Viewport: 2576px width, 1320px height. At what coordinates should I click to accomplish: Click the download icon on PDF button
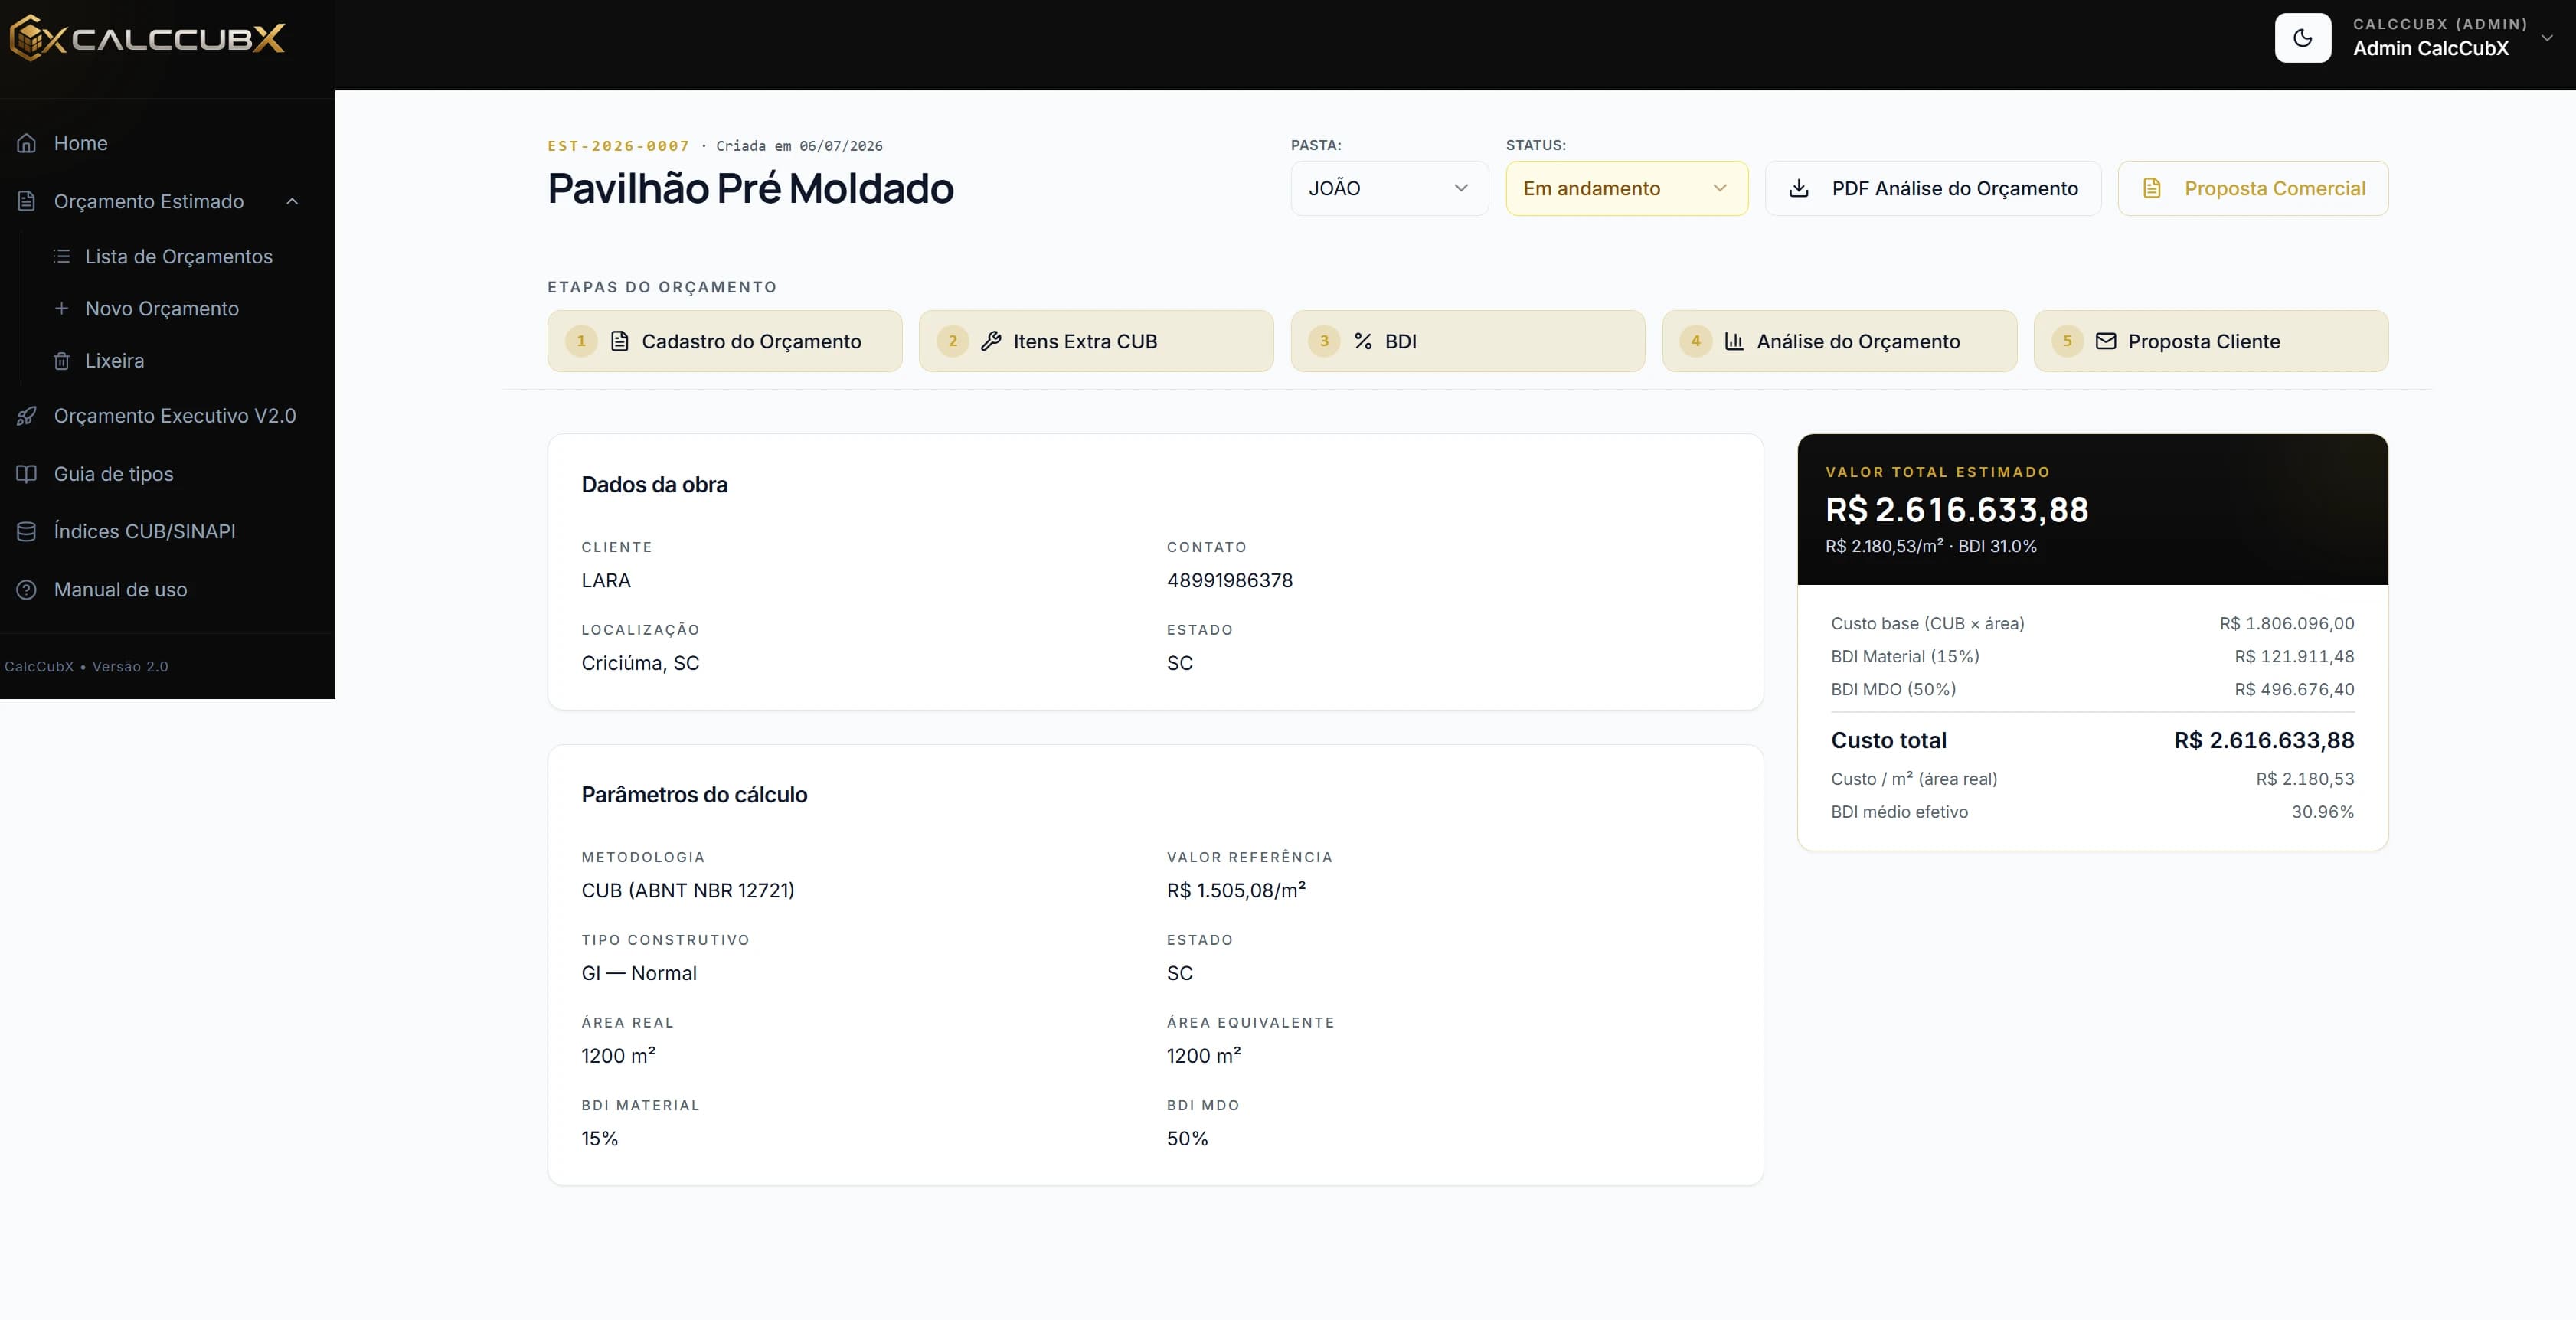[1799, 188]
